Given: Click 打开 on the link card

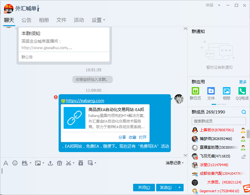Looking at the screenshot, I should (143, 137).
